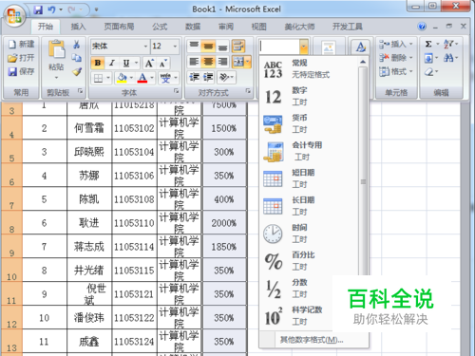This screenshot has width=475, height=356.
Task: Click 插入 cells button
Action: [396, 44]
